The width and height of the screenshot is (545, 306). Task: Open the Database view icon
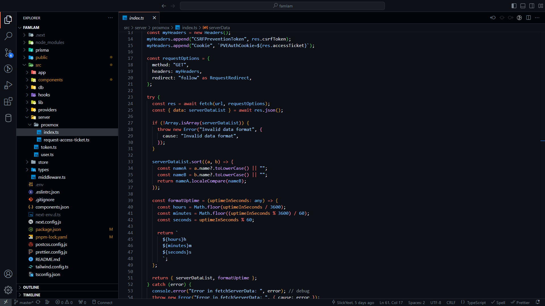(x=8, y=118)
